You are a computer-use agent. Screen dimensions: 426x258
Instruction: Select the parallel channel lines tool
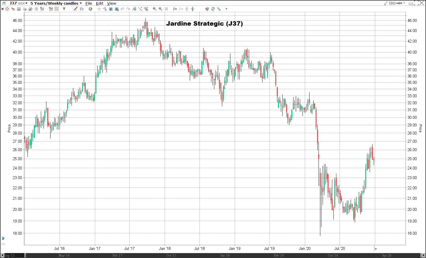pos(146,9)
